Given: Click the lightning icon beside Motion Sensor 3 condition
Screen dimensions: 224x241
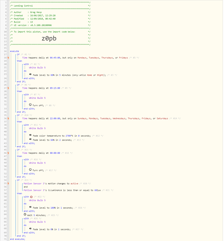Looking at the screenshot, I should pyautogui.click(x=8, y=183).
